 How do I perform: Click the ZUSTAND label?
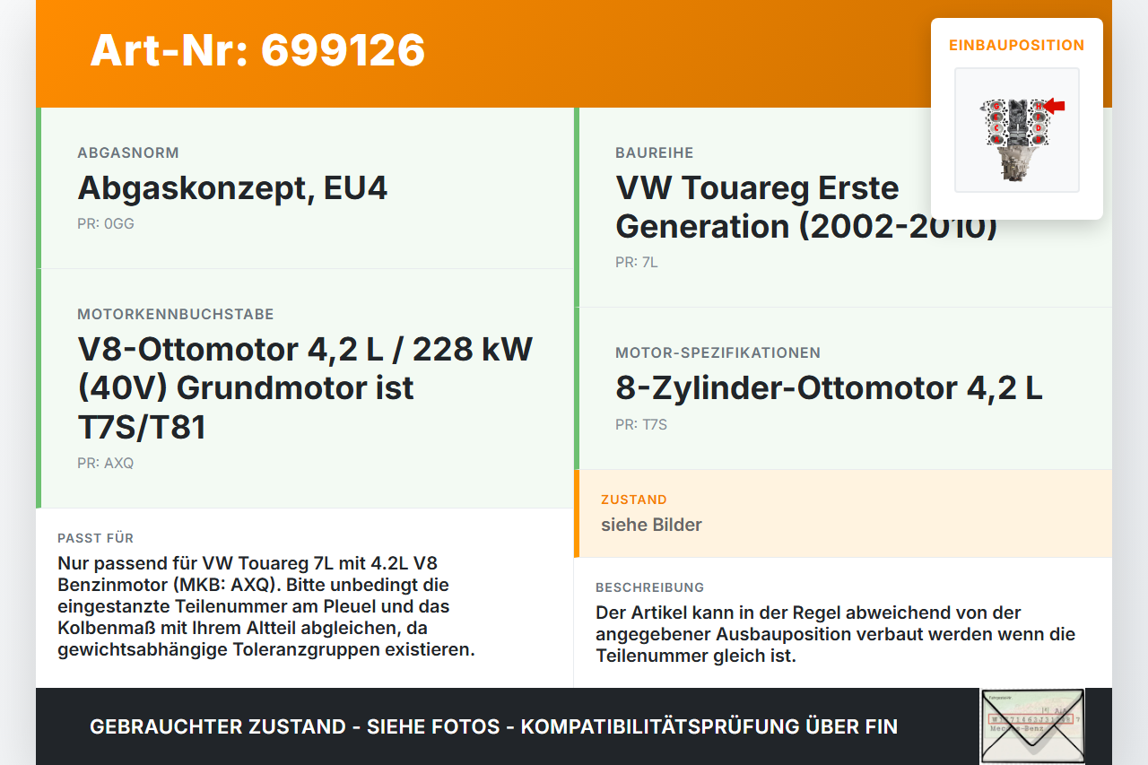click(x=634, y=500)
